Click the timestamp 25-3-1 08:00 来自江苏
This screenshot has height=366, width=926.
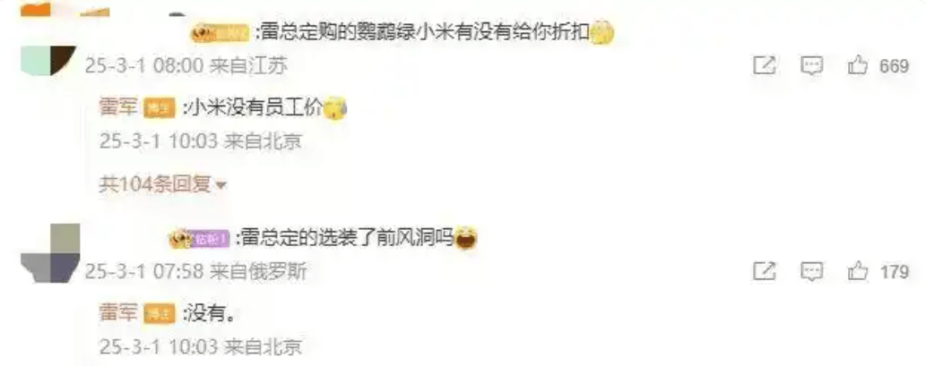point(186,66)
